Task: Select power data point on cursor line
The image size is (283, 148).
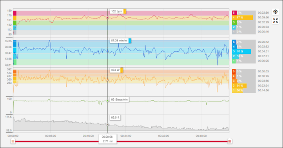Action: [x=107, y=80]
